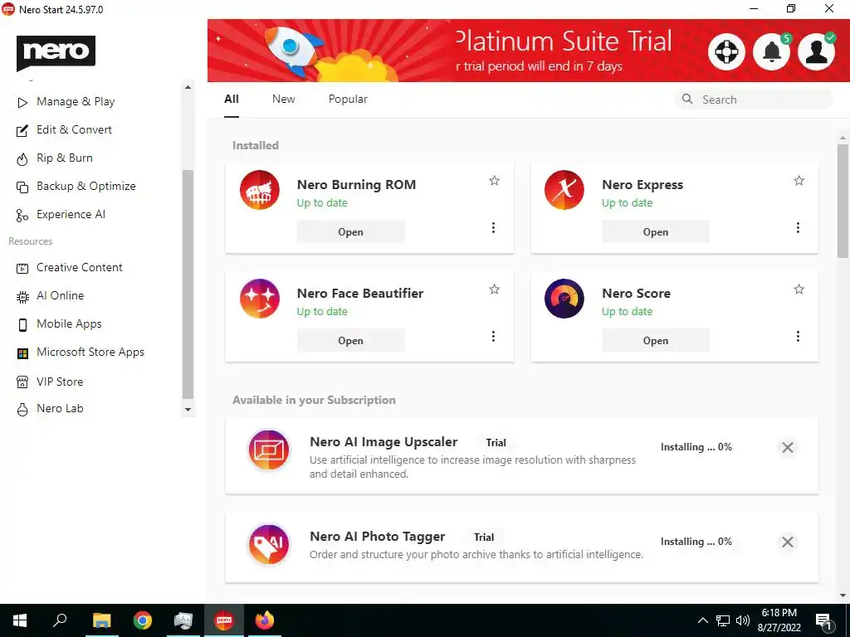Open Nero Score more options menu
Viewport: 850px width, 637px height.
(798, 337)
